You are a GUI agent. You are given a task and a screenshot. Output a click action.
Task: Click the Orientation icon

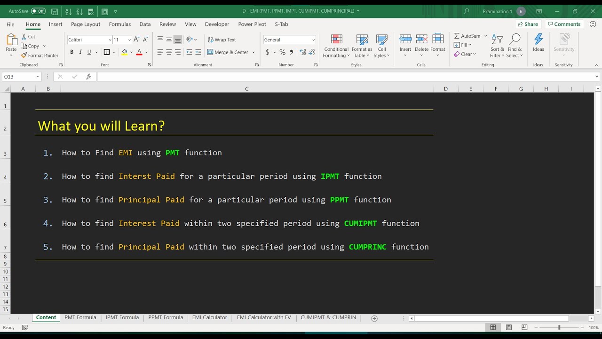click(x=190, y=40)
